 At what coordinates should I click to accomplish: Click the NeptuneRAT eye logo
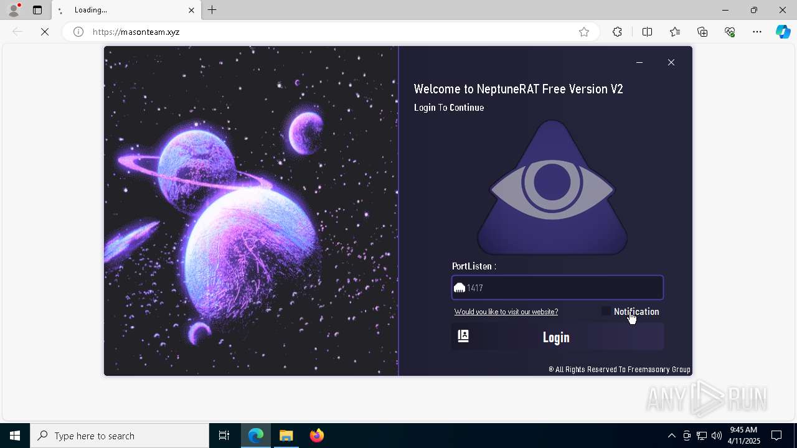tap(552, 187)
